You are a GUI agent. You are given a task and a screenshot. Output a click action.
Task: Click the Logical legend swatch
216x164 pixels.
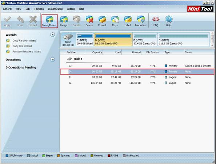point(28,156)
